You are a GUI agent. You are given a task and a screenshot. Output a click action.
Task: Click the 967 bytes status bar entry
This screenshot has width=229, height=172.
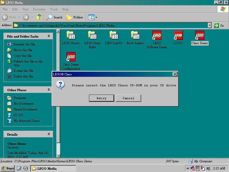176,161
